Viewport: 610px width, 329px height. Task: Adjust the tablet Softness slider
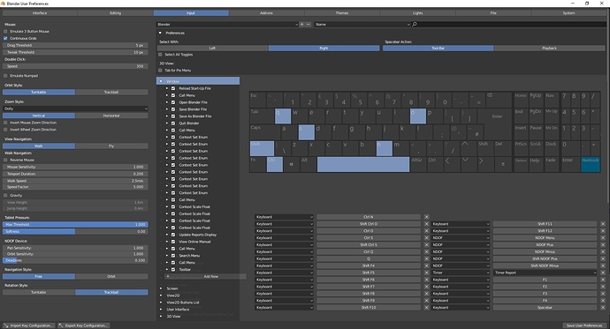75,232
